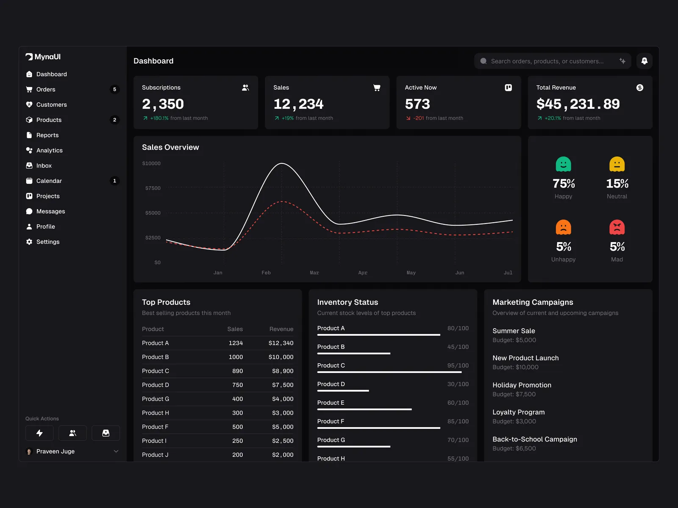Click the Subscriptions card users icon
Image resolution: width=678 pixels, height=508 pixels.
click(x=245, y=88)
